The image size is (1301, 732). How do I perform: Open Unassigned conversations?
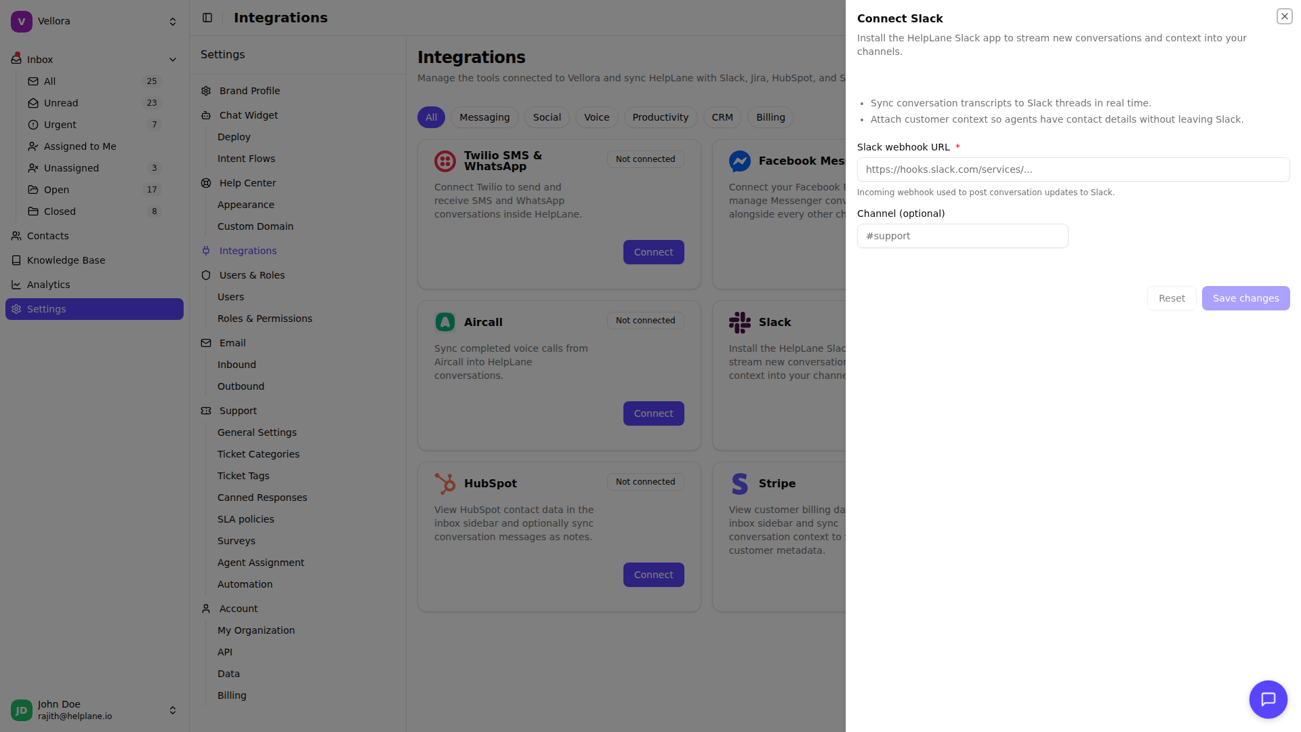94,168
